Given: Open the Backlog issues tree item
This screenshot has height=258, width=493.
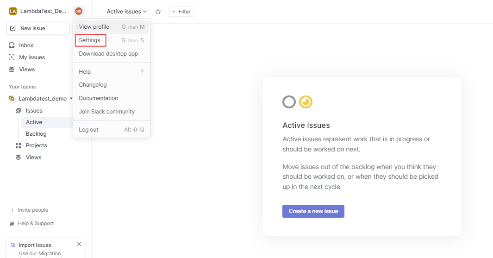Looking at the screenshot, I should pos(36,134).
